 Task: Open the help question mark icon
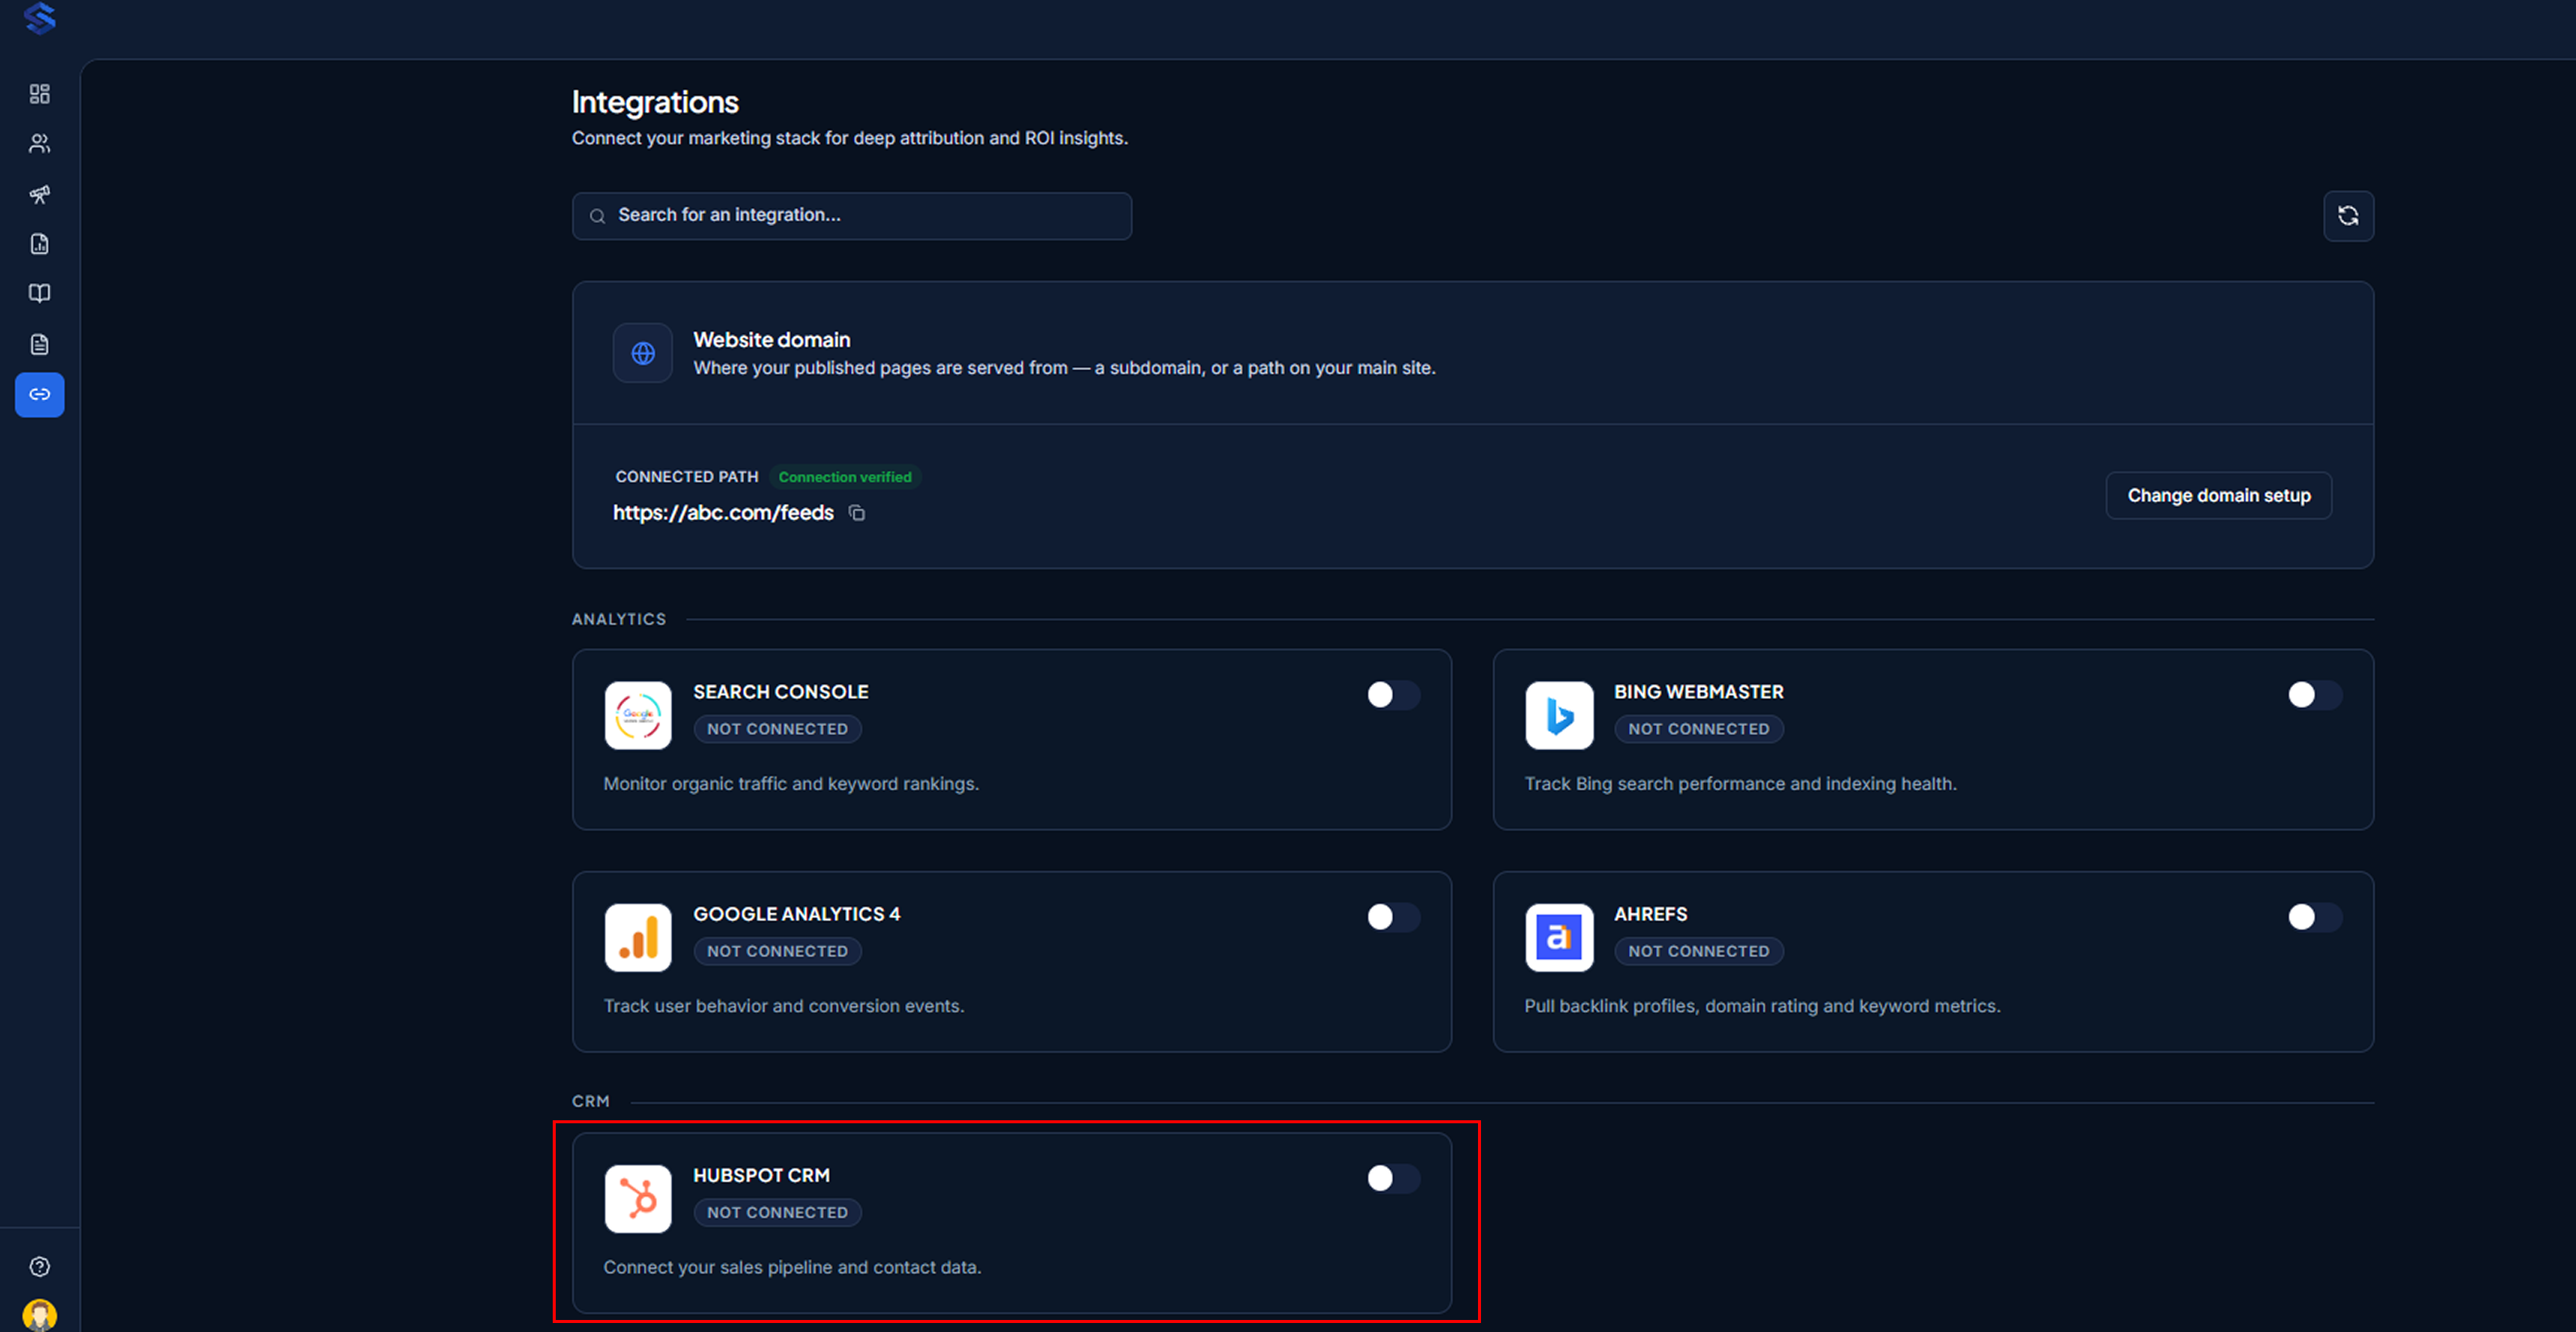pyautogui.click(x=40, y=1267)
